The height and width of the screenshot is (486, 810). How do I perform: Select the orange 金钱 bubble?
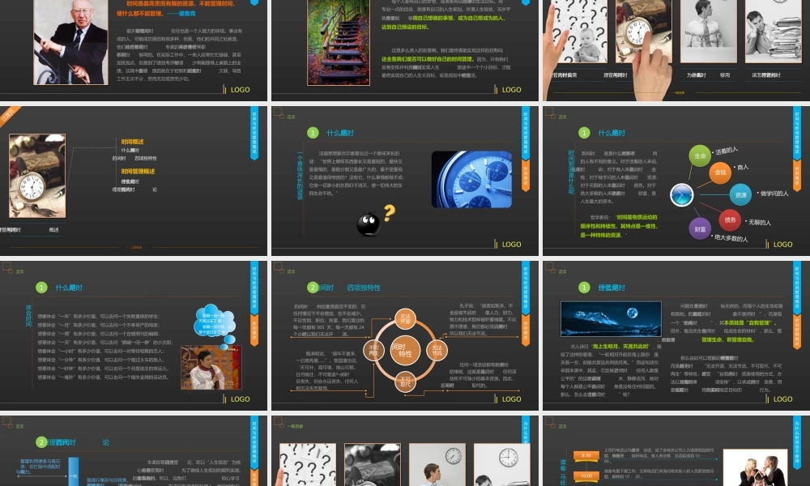[x=720, y=172]
